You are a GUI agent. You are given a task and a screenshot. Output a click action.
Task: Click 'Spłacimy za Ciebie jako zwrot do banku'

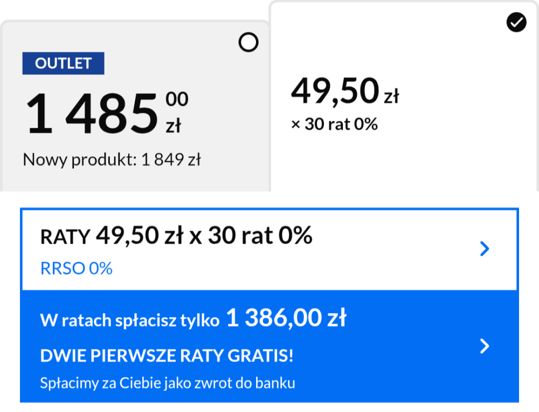point(168,383)
